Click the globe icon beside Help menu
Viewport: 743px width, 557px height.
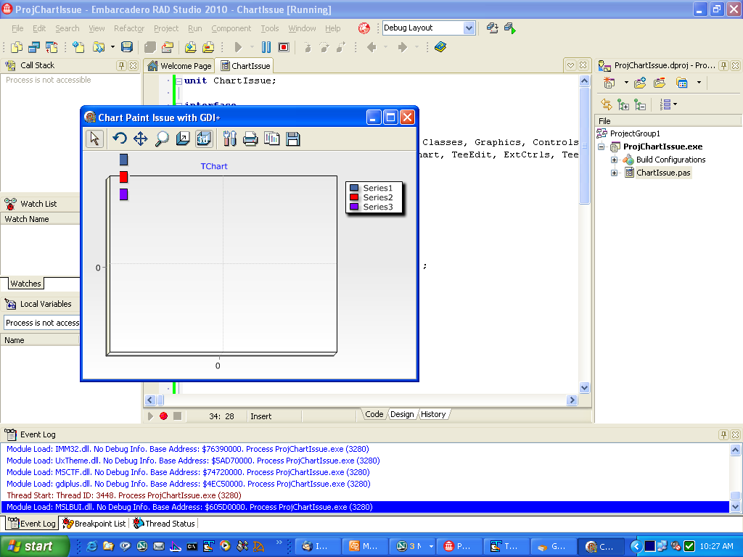tap(364, 28)
